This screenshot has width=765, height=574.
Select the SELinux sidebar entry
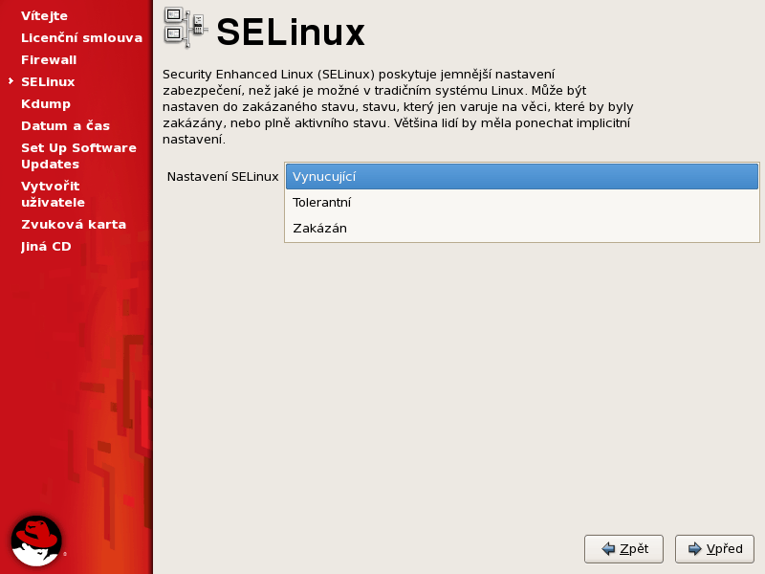point(48,81)
